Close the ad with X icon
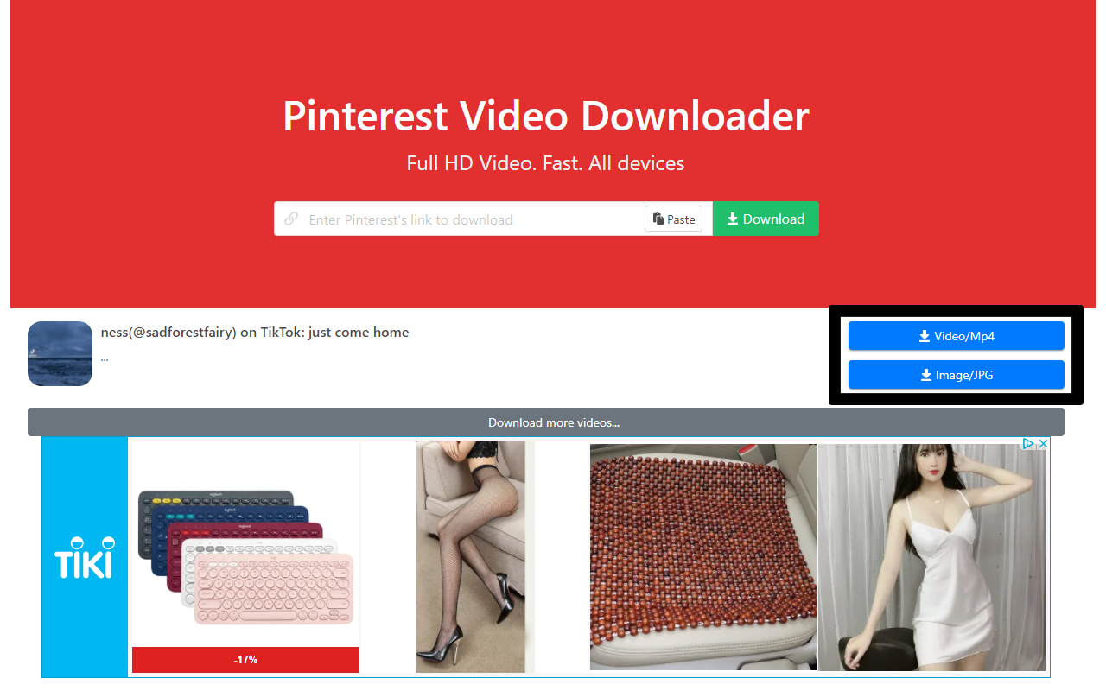1106x691 pixels. pos(1043,443)
